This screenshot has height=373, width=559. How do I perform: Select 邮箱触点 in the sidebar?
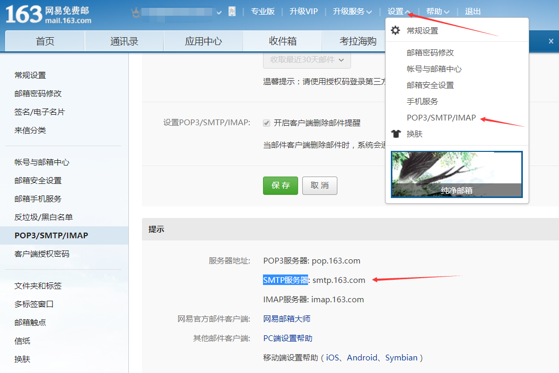[x=30, y=322]
